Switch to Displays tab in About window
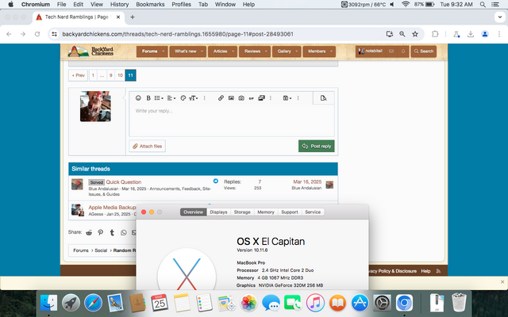The height and width of the screenshot is (317, 508). (x=218, y=212)
